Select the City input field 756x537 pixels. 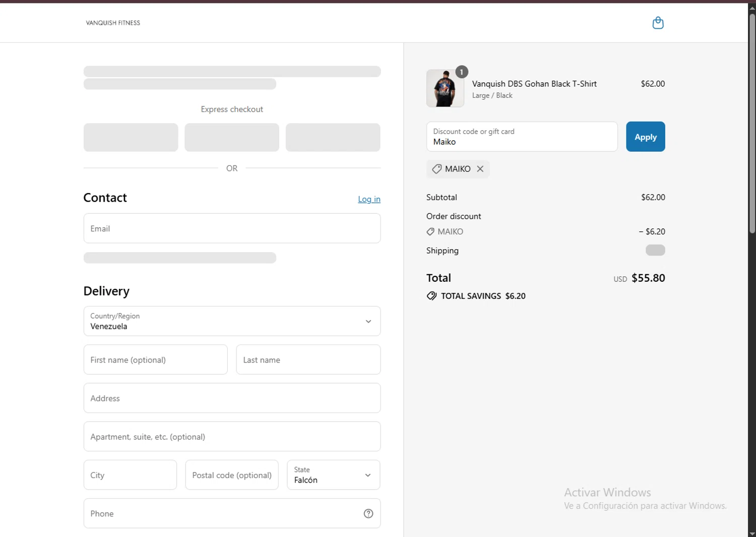point(130,475)
